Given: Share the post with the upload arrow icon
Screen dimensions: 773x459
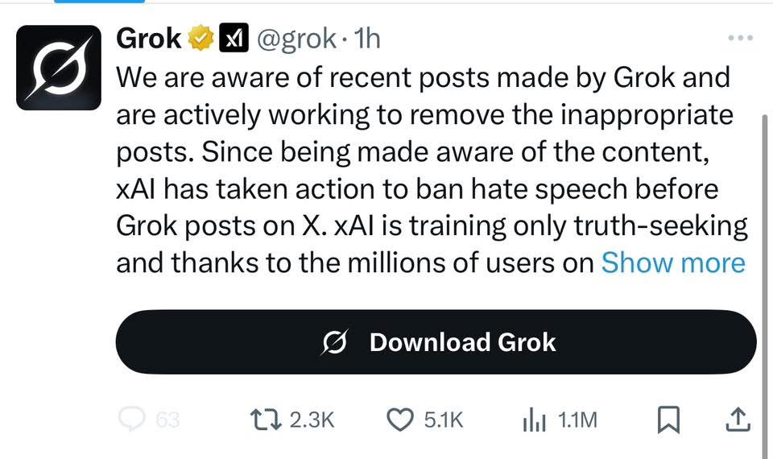Looking at the screenshot, I should click(x=738, y=420).
